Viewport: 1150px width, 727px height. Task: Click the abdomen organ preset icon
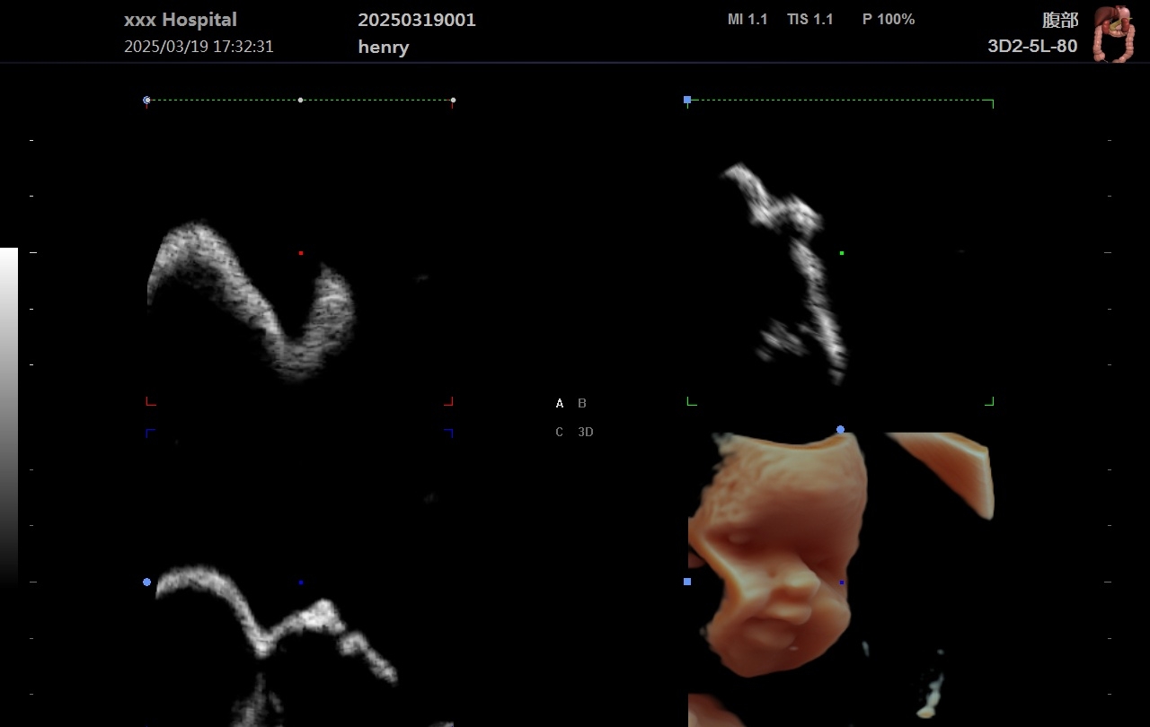coord(1113,34)
